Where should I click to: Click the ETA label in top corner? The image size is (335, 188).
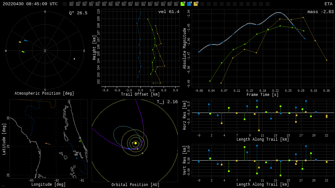(328, 4)
